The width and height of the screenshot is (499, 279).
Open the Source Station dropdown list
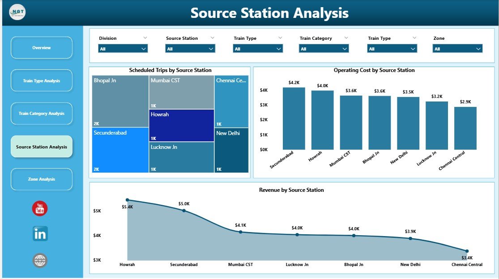190,49
